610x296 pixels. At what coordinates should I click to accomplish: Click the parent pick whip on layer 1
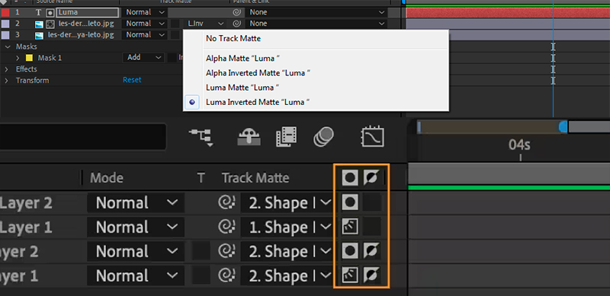tap(236, 12)
